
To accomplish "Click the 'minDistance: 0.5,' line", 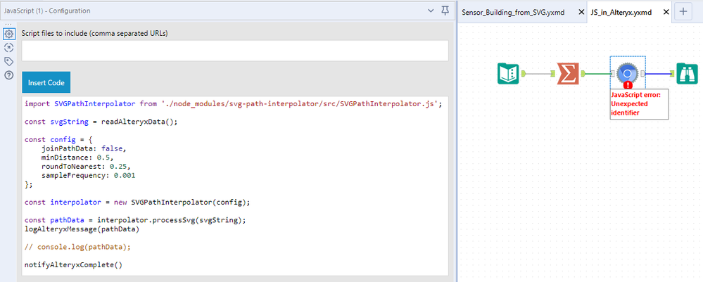I will coord(77,158).
